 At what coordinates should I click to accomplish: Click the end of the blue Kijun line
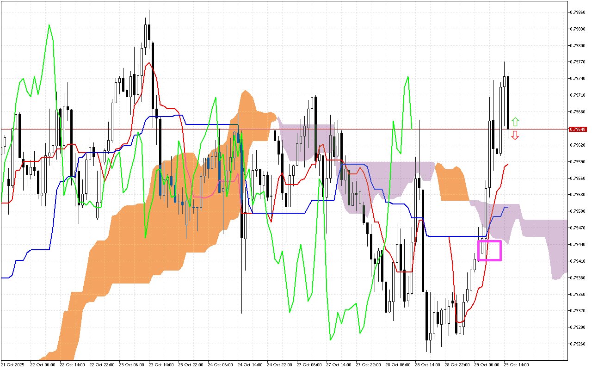[507, 207]
